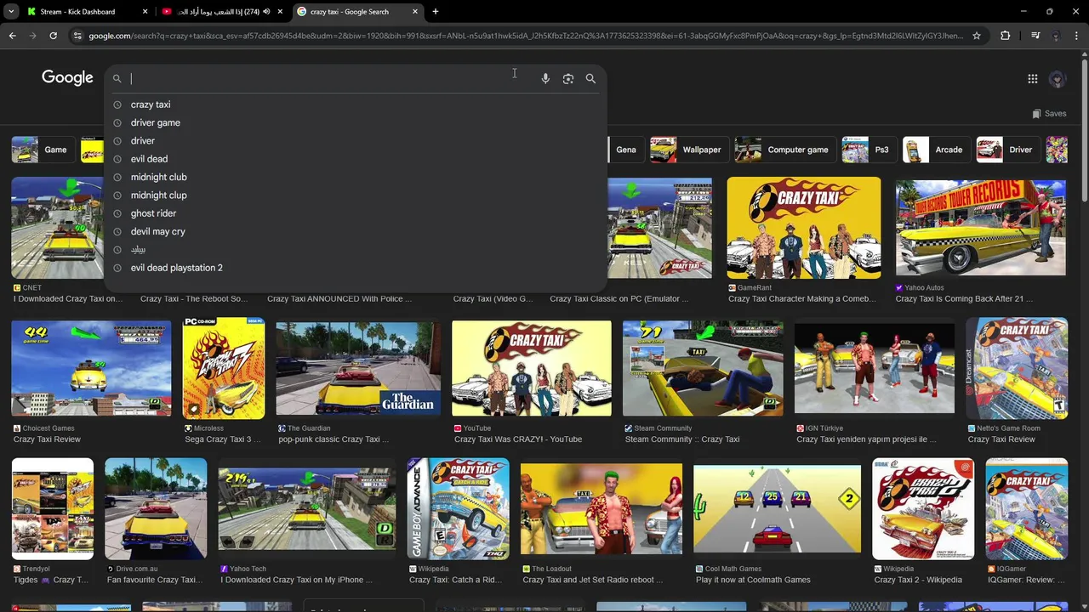
Task: Reload the current page
Action: click(x=53, y=36)
